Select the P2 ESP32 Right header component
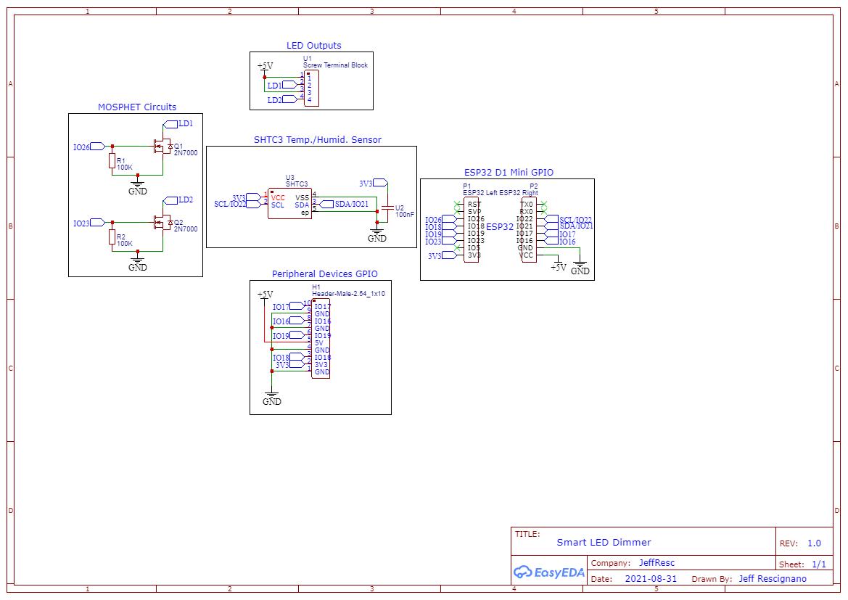This screenshot has width=848, height=600. (529, 230)
